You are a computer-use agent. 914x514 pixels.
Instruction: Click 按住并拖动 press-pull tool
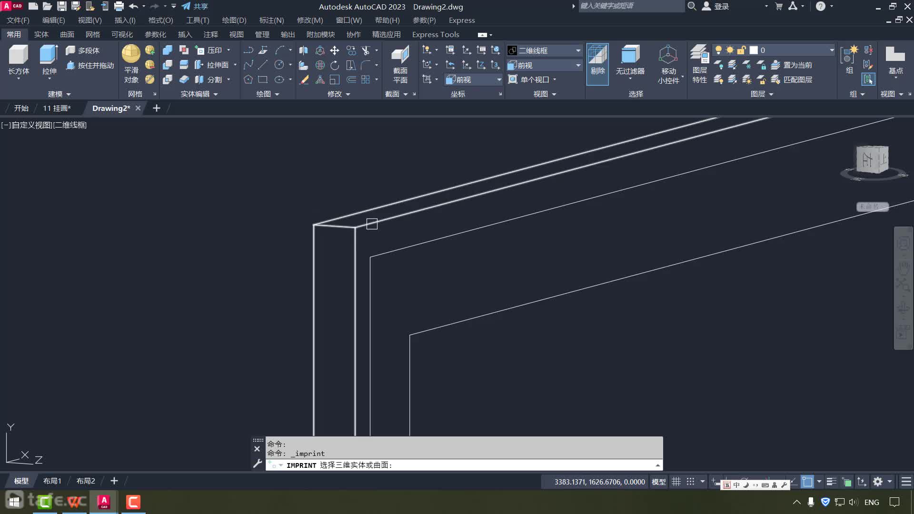pos(90,65)
